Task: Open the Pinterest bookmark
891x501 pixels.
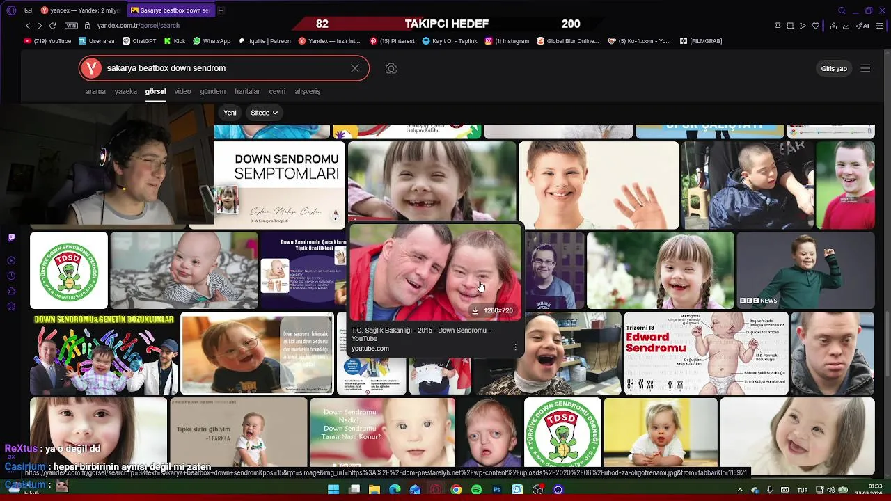Action: pyautogui.click(x=393, y=41)
